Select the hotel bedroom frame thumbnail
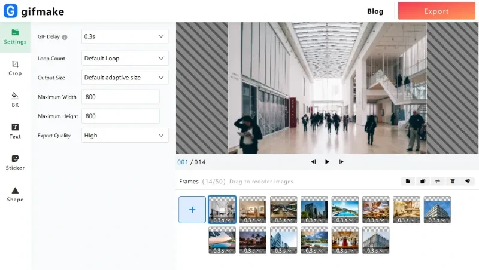479x270 pixels. coord(253,210)
